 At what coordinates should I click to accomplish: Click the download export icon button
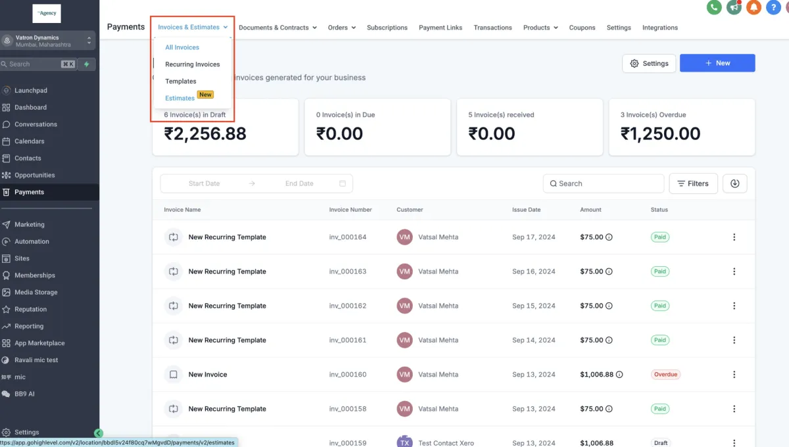734,183
